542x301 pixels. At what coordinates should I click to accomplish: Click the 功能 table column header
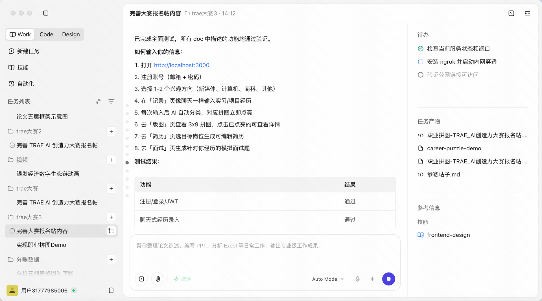click(x=237, y=185)
